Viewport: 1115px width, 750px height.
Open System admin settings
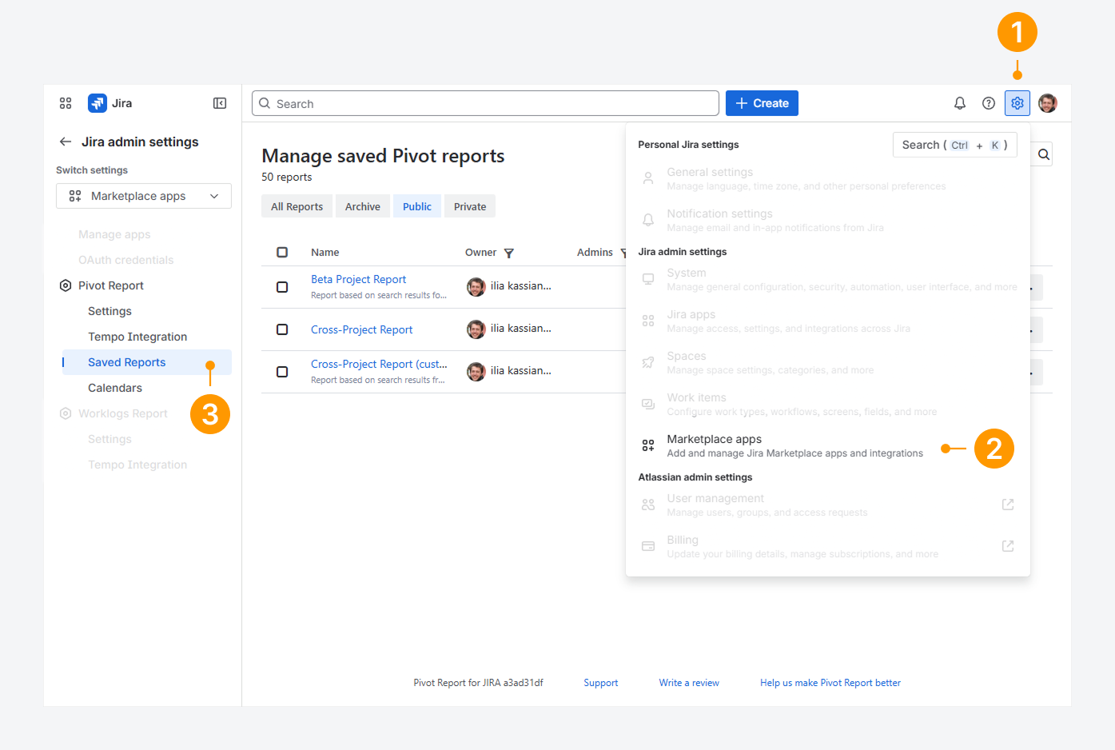(828, 279)
